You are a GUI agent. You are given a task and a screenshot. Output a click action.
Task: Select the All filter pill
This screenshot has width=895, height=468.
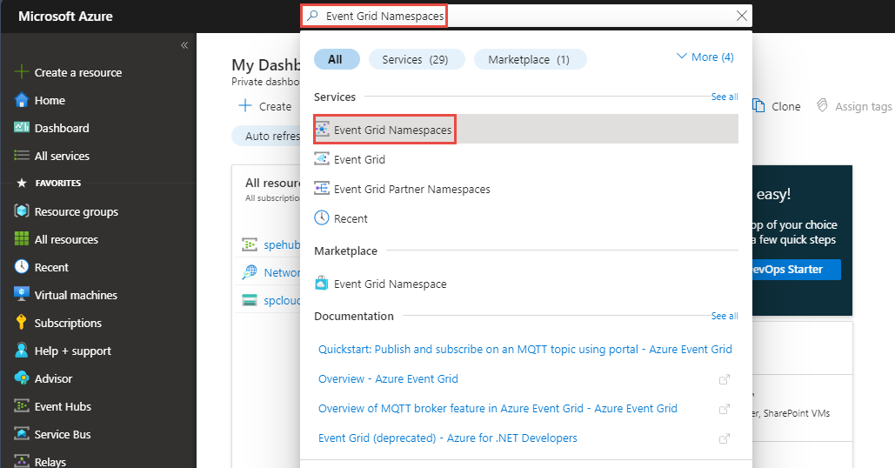coord(337,59)
